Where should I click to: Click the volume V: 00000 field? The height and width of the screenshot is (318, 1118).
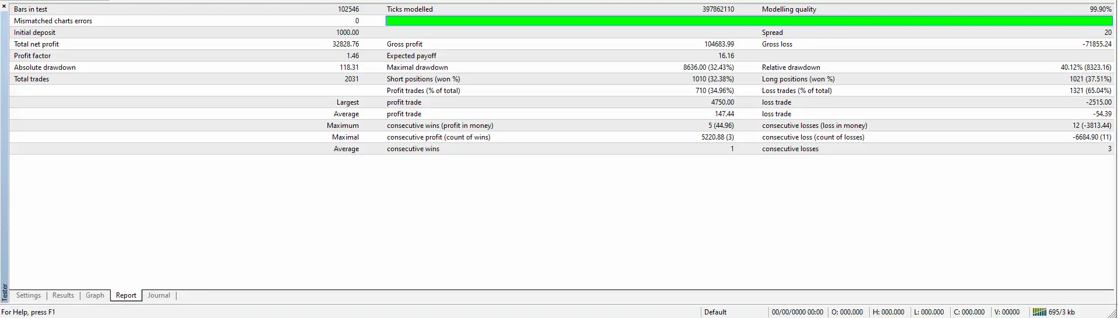1007,312
